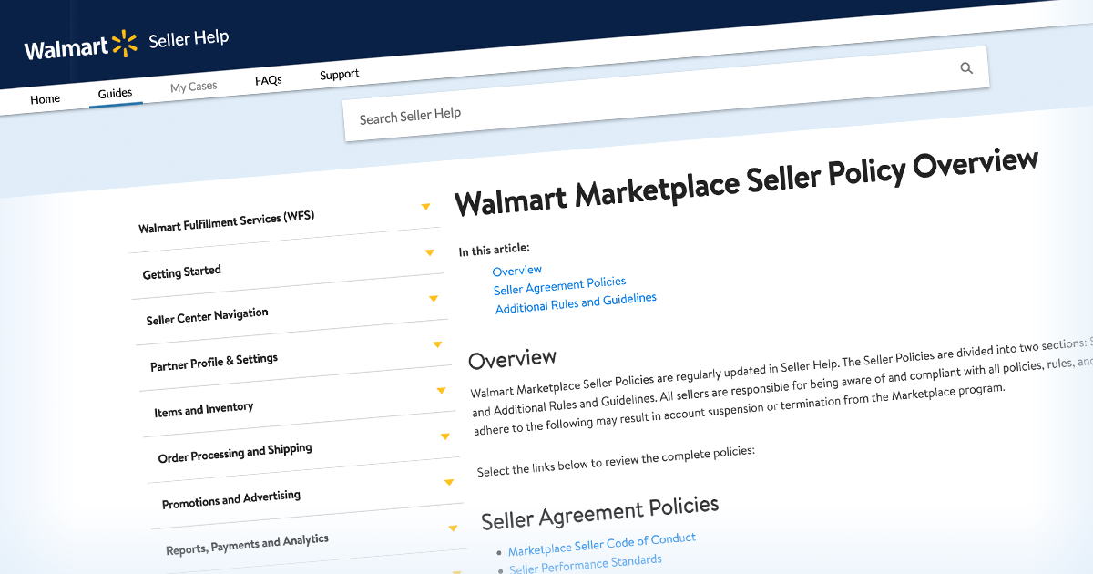Jump to the Overview anchor link

coord(517,271)
